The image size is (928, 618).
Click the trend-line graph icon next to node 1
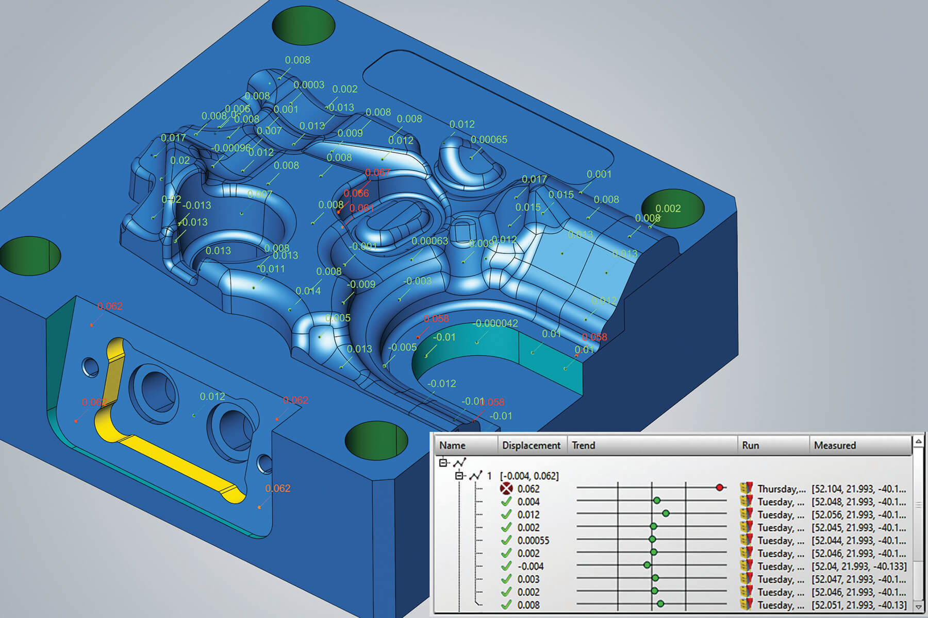click(476, 476)
